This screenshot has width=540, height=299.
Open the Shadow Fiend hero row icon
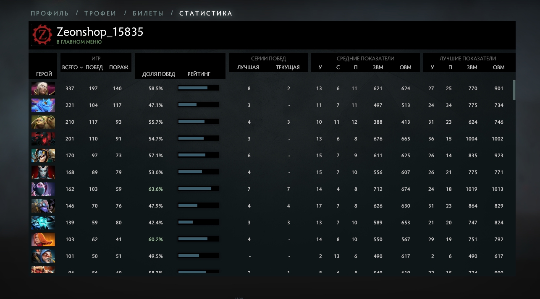click(43, 139)
